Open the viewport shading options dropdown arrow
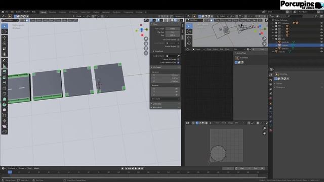This screenshot has height=182, width=324. click(x=182, y=20)
